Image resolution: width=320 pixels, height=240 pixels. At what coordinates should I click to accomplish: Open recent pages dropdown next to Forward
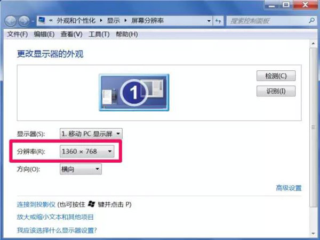click(33, 21)
